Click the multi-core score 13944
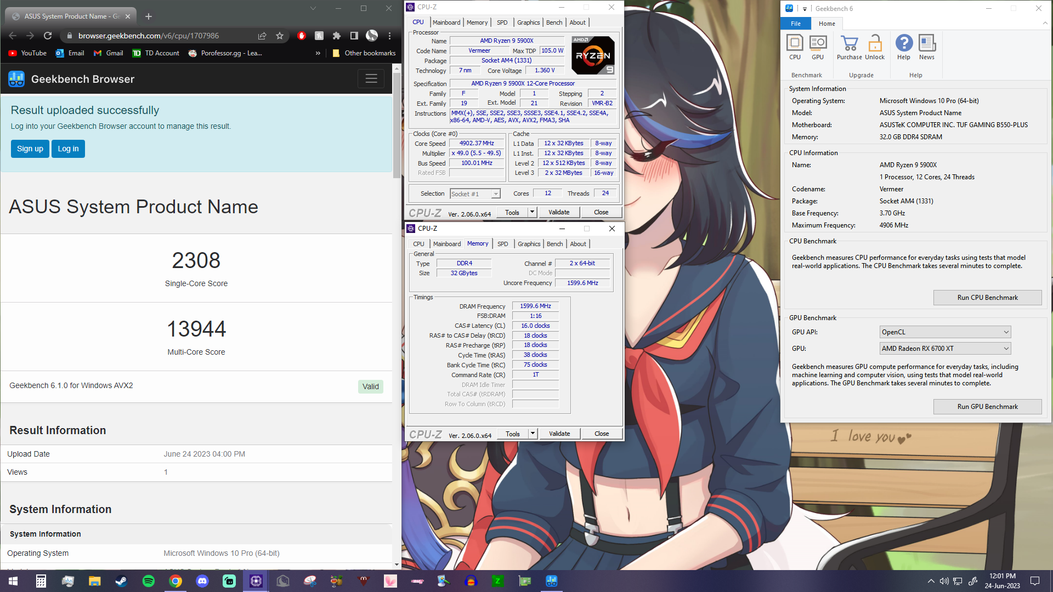Viewport: 1053px width, 592px height. [196, 329]
